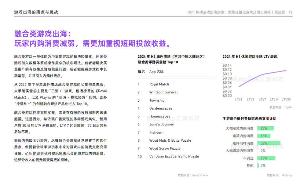Screen dimensions: 300x185
Task: Click the LTV3 axis label
Action: click(x=251, y=100)
